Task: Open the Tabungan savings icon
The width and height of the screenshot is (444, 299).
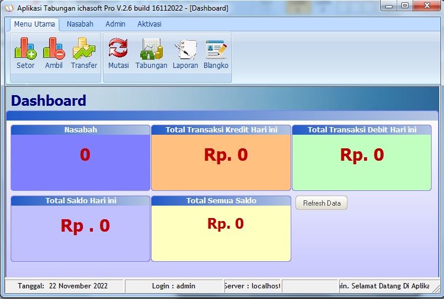Action: [151, 53]
